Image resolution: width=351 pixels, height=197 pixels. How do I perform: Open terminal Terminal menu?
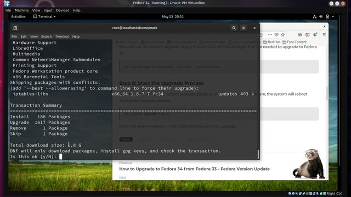coord(62,37)
